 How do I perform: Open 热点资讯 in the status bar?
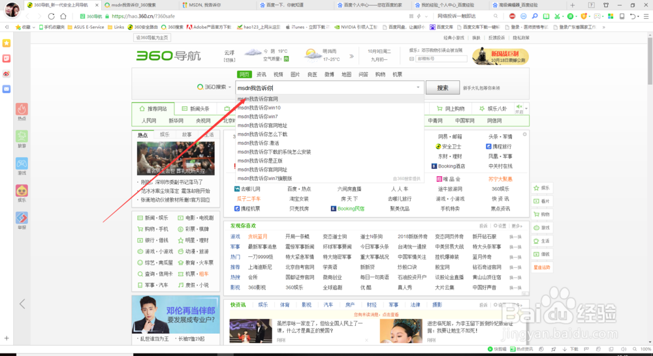[521, 349]
